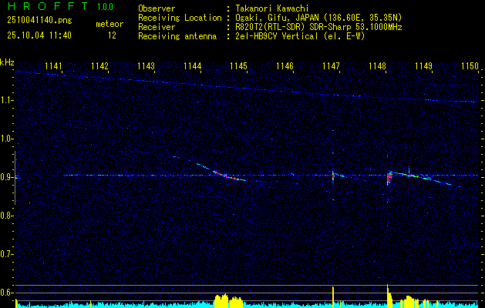Click frequency axis label 1.1

click(x=5, y=100)
